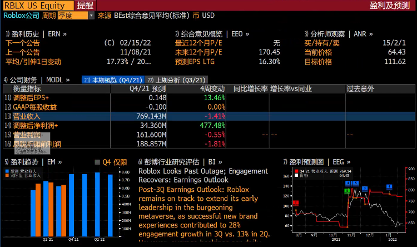Select row 16 息税折摊前利润
The image size is (417, 247).
209,144
